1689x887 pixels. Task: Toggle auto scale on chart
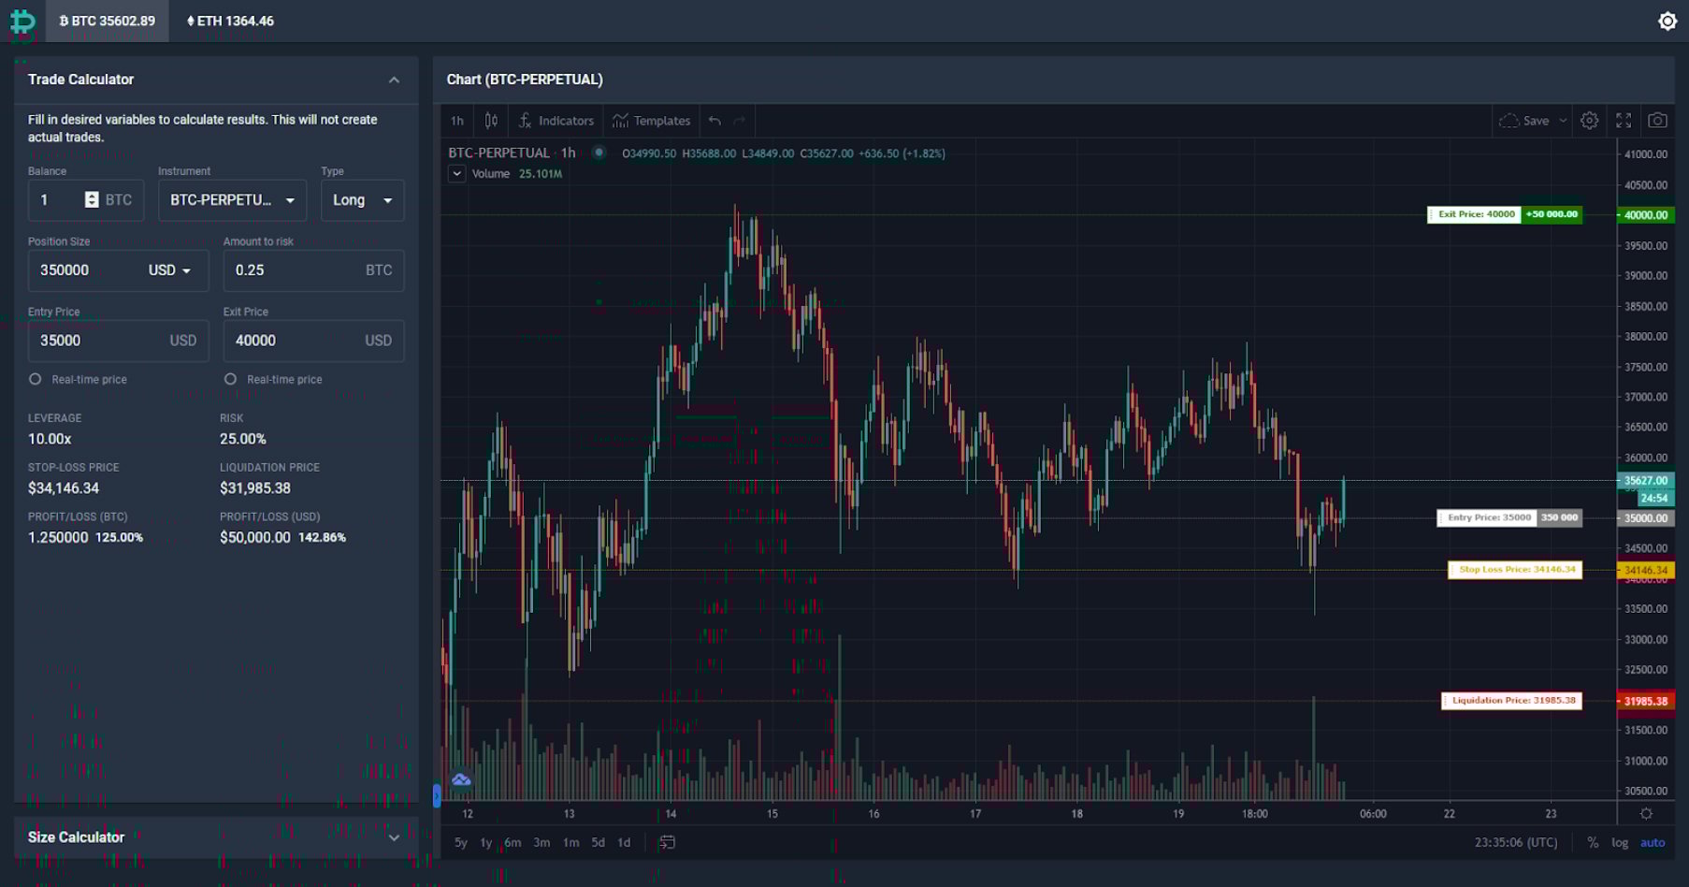tap(1653, 843)
